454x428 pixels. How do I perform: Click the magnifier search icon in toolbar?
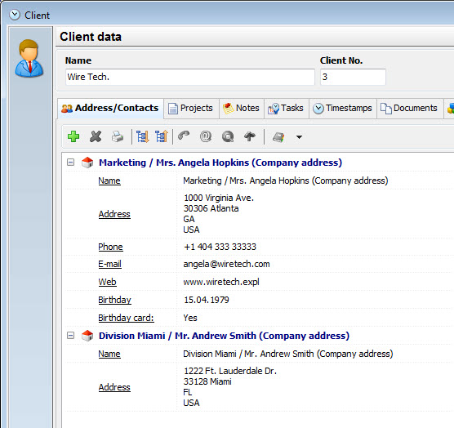[228, 136]
